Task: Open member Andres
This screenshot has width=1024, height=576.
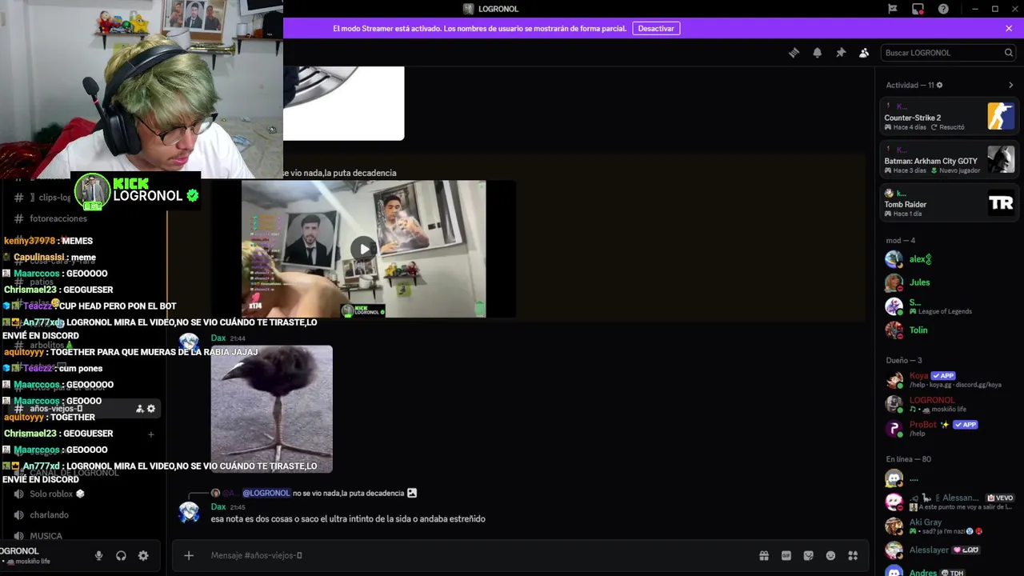Action: pyautogui.click(x=948, y=571)
